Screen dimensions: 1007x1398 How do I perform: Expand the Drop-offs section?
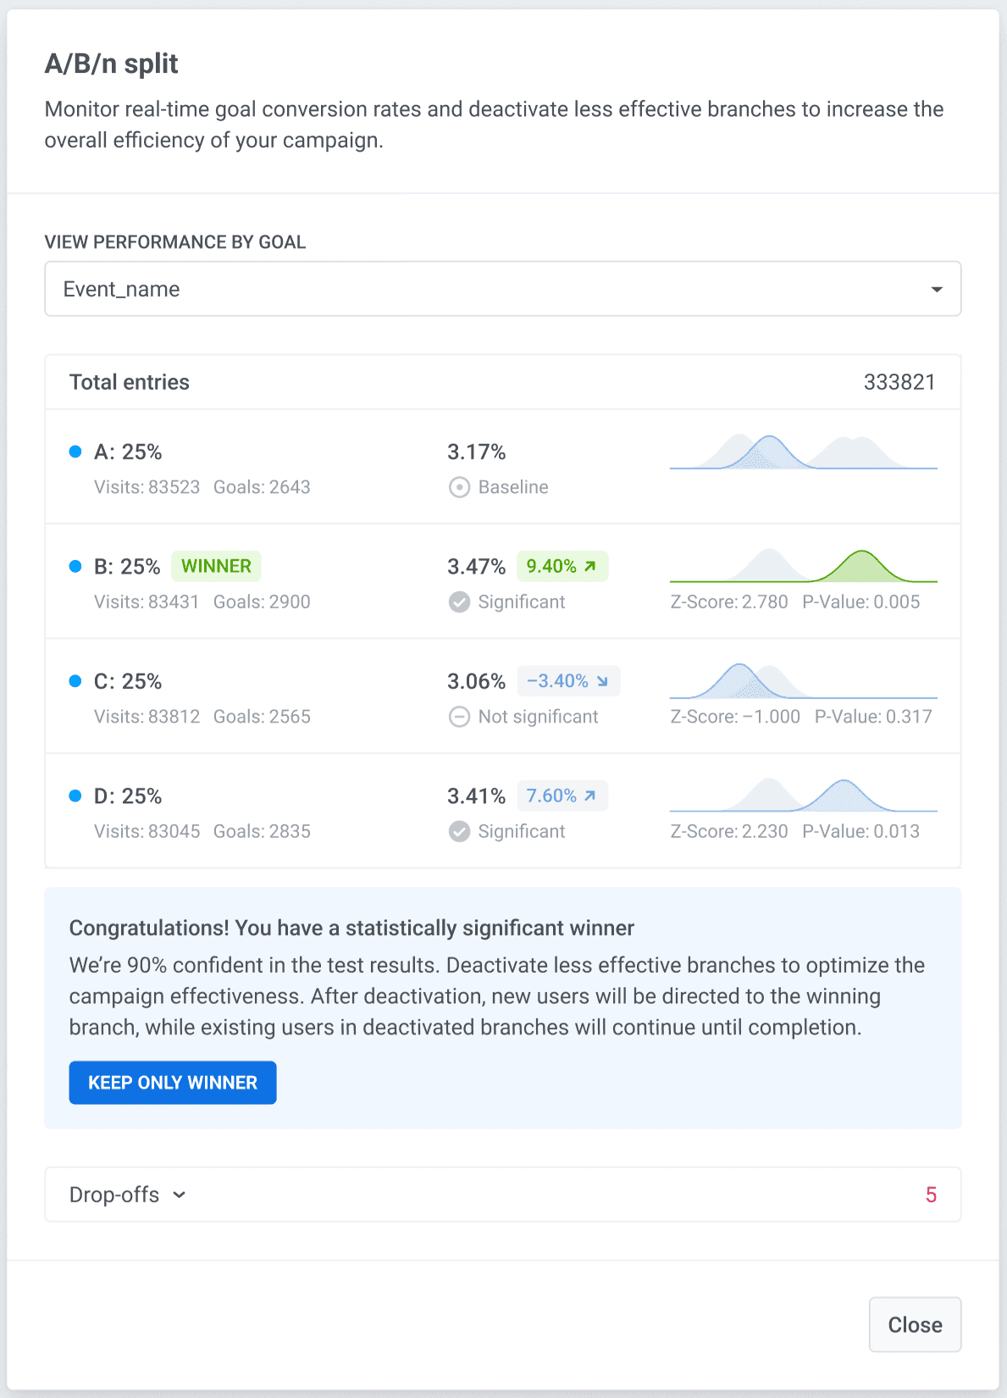(128, 1195)
